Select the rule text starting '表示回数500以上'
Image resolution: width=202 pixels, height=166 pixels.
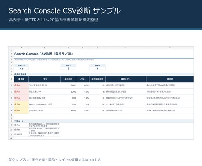(44, 130)
